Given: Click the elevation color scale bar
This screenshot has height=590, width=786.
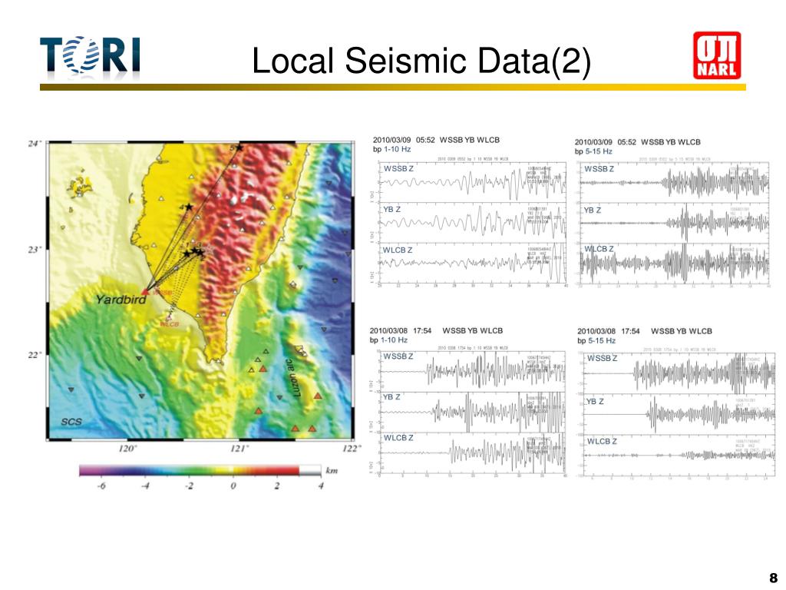Looking at the screenshot, I should [200, 470].
